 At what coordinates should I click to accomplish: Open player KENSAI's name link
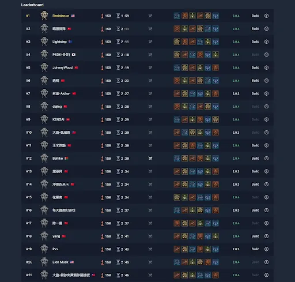point(58,119)
